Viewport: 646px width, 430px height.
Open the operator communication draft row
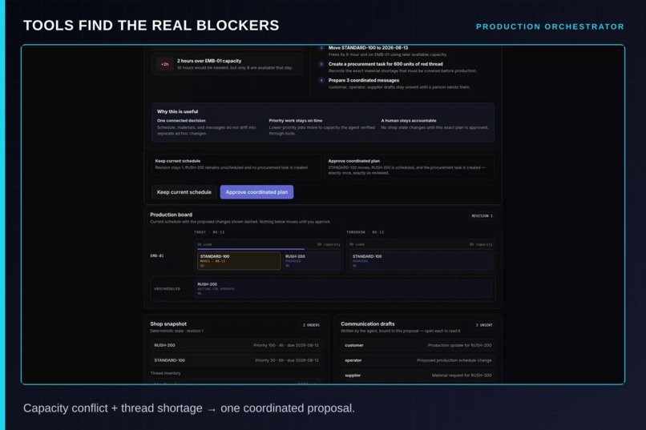(418, 360)
